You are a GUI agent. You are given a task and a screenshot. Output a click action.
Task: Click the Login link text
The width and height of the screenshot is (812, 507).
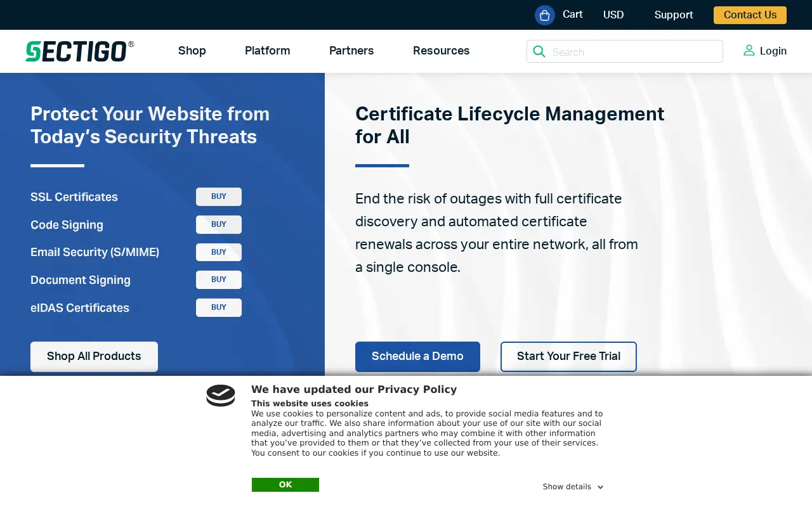pyautogui.click(x=773, y=51)
